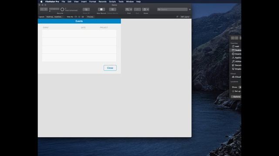This screenshot has height=156, width=279.
Task: Open the Apple menu
Action: (41, 2)
